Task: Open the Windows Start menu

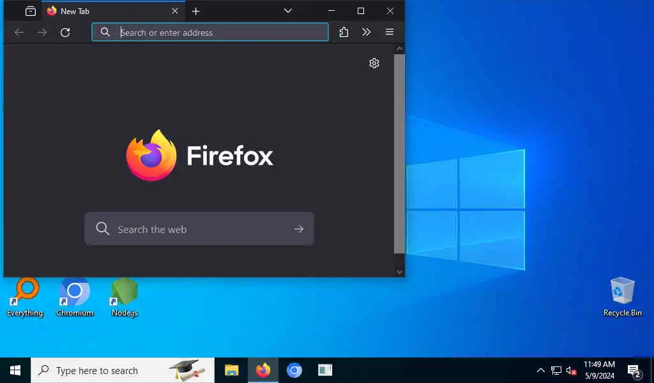Action: click(15, 370)
